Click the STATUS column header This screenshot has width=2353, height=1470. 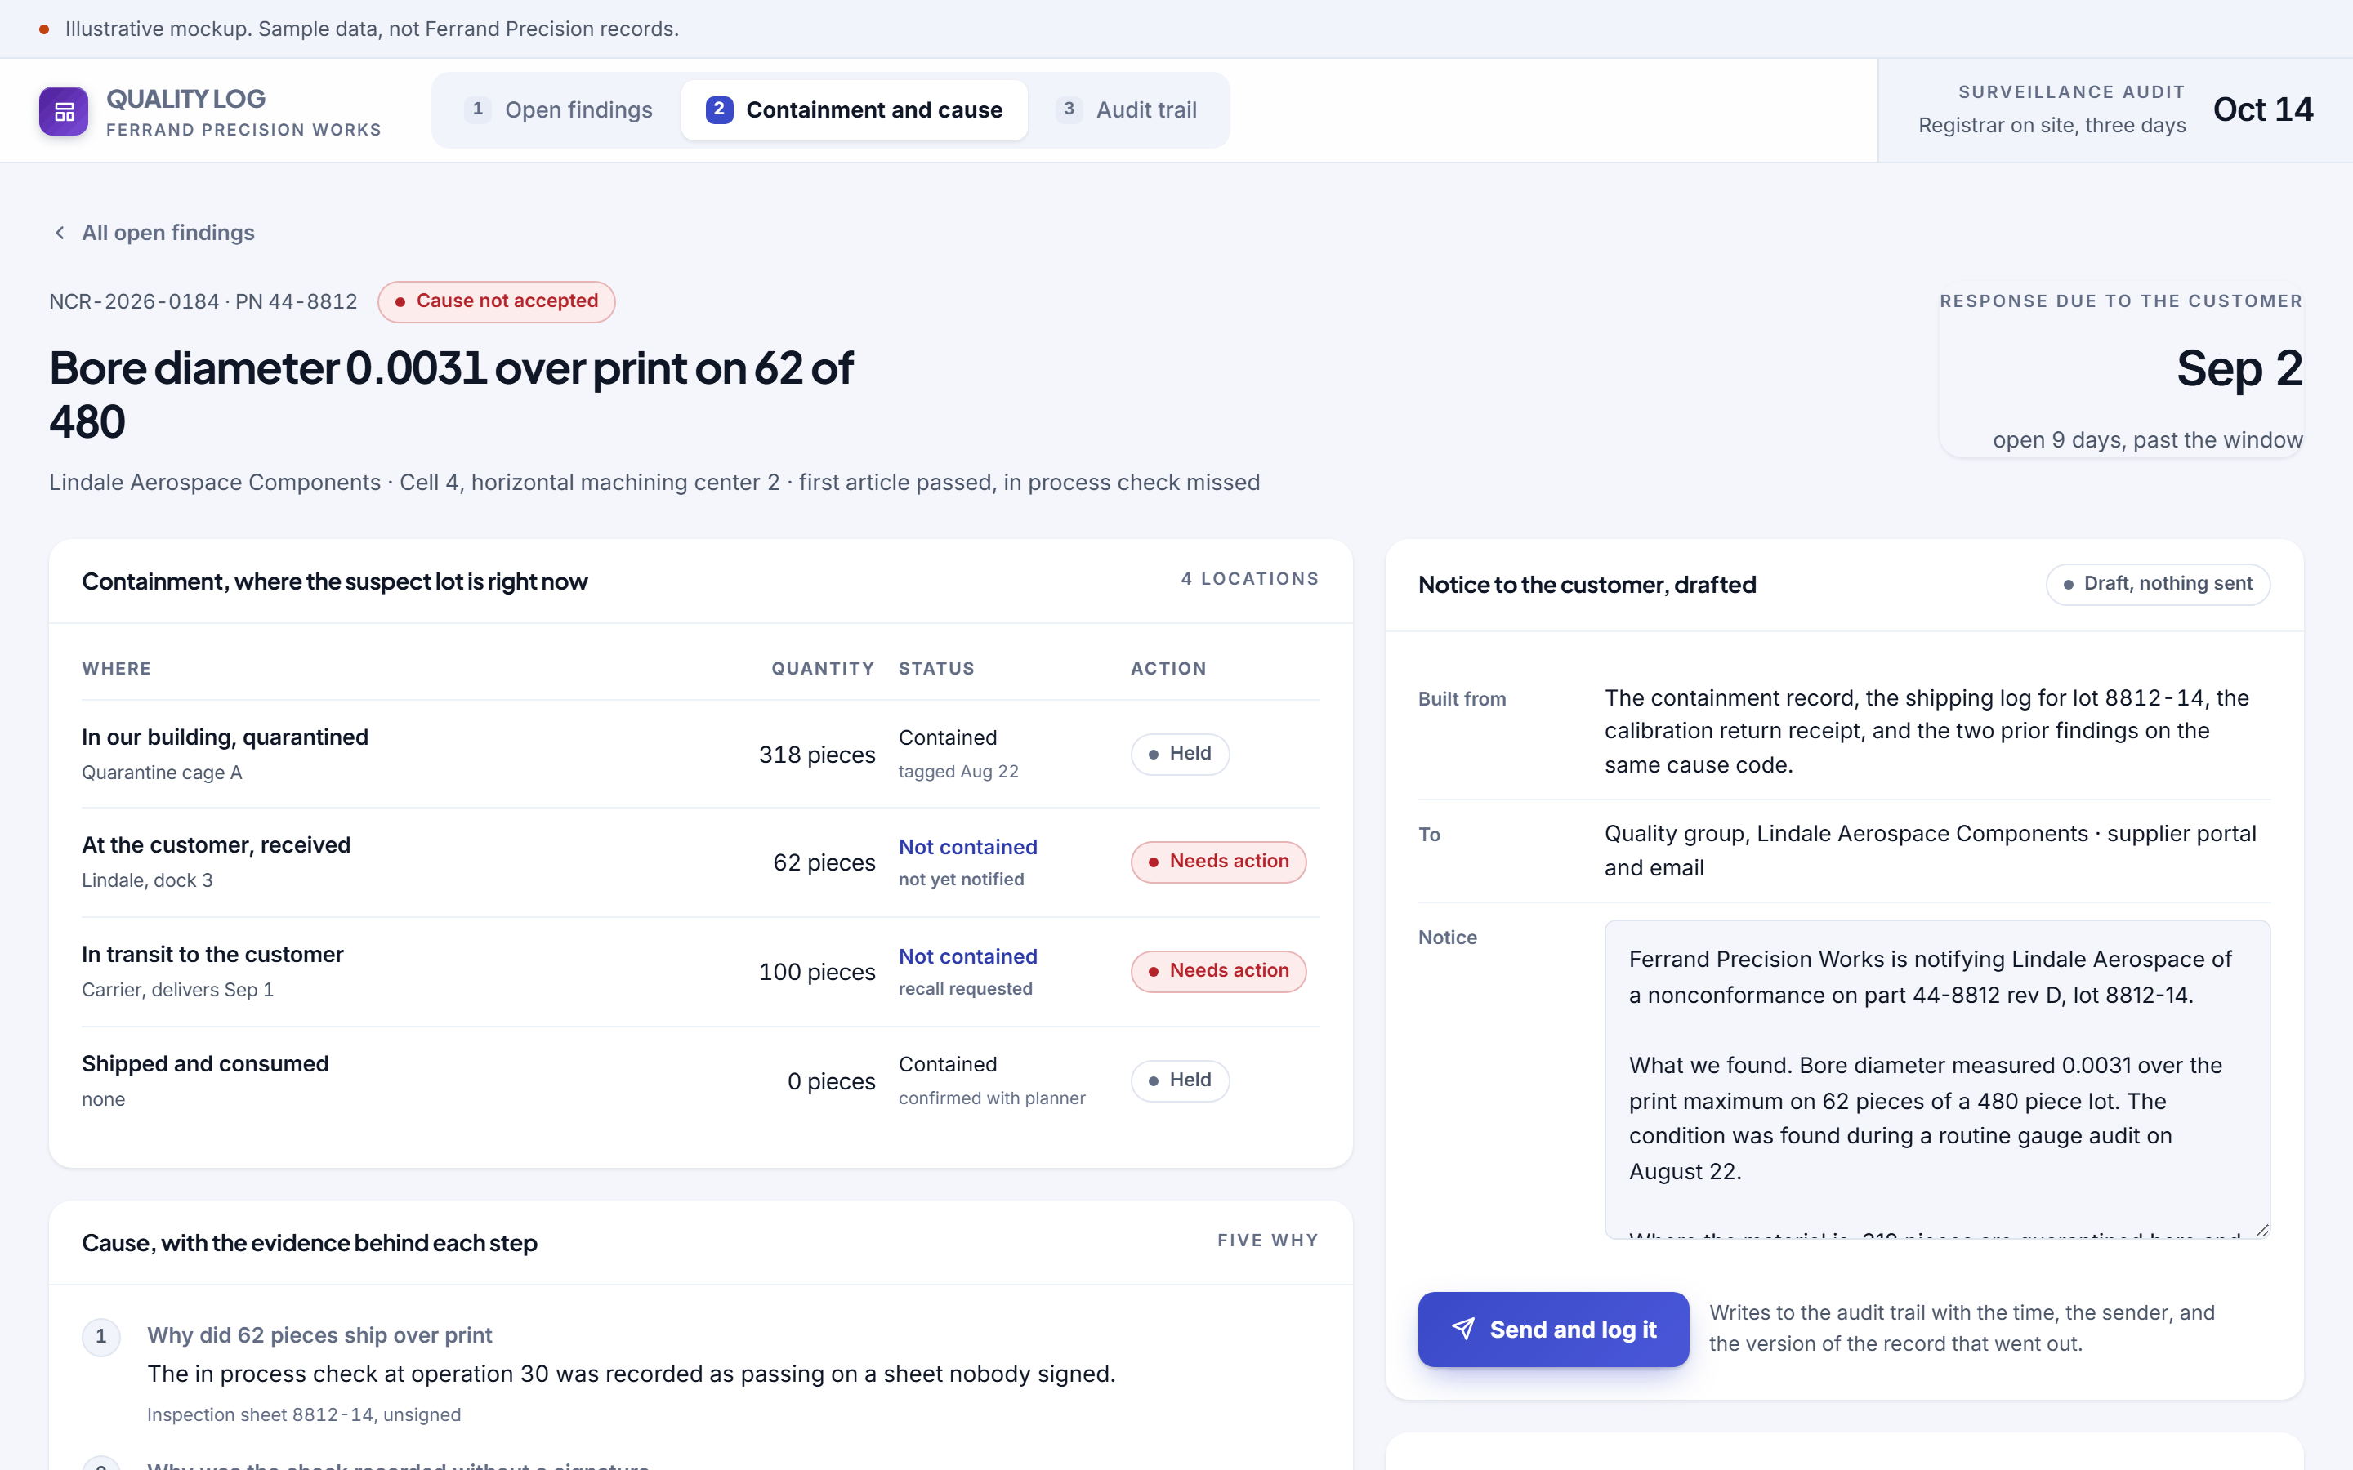(936, 669)
